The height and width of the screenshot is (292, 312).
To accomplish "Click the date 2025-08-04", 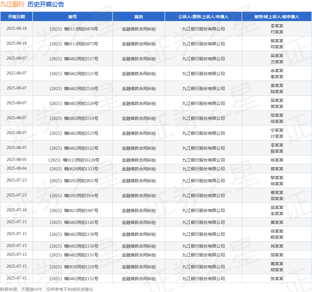I will 16,168.
